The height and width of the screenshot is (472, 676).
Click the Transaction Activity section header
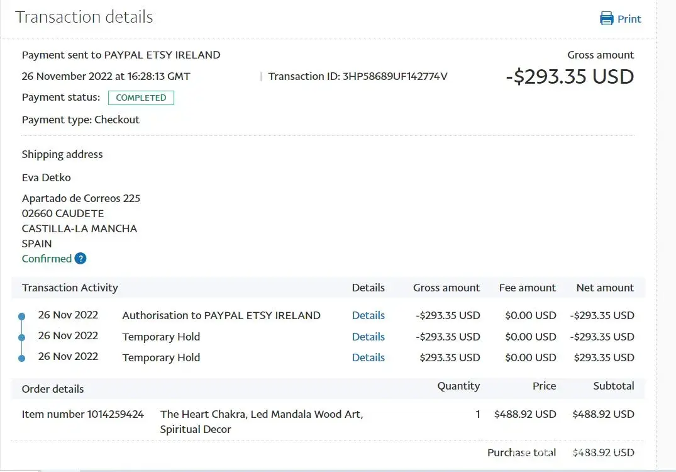click(x=70, y=288)
